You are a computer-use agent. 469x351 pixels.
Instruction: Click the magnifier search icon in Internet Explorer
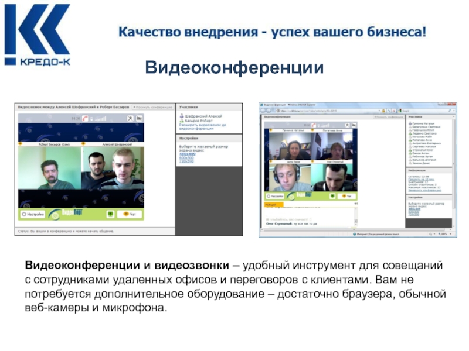(x=450, y=111)
